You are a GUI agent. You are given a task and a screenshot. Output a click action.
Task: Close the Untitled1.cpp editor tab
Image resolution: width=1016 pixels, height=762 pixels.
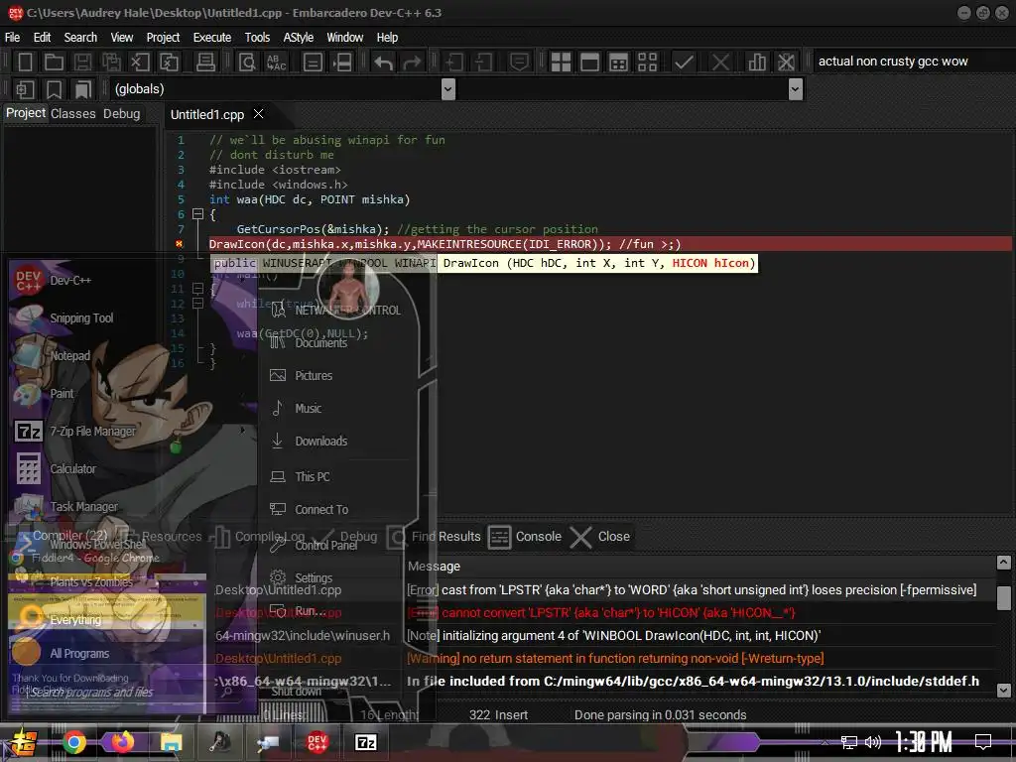pyautogui.click(x=259, y=113)
